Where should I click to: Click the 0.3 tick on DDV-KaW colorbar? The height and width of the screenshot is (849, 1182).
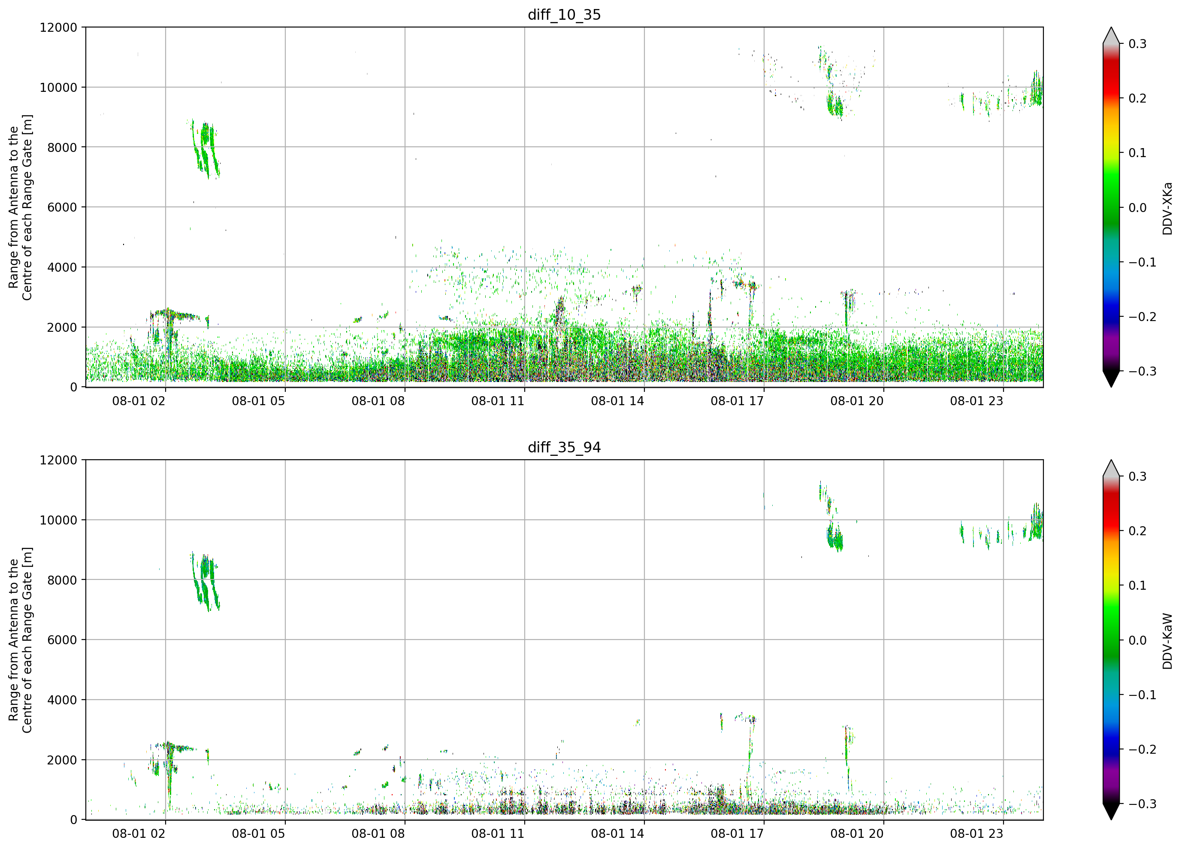(x=1137, y=476)
